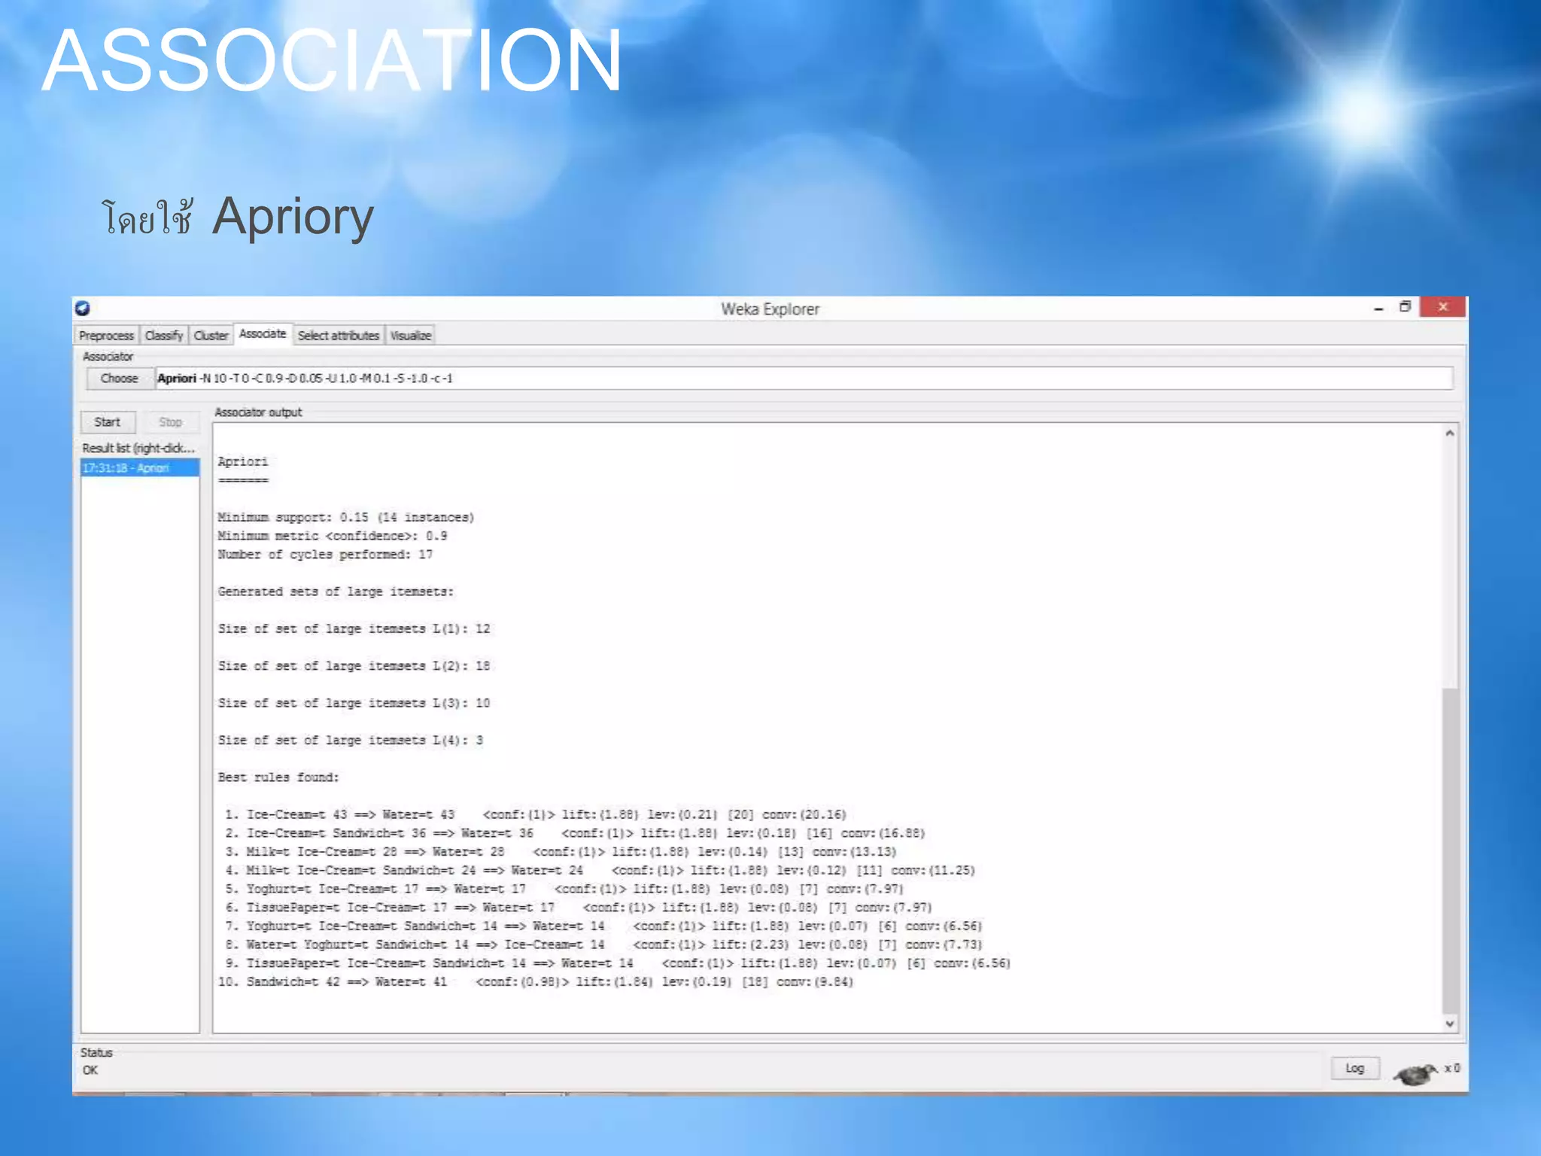The height and width of the screenshot is (1156, 1541).
Task: Click the Choose associator button
Action: pos(120,379)
